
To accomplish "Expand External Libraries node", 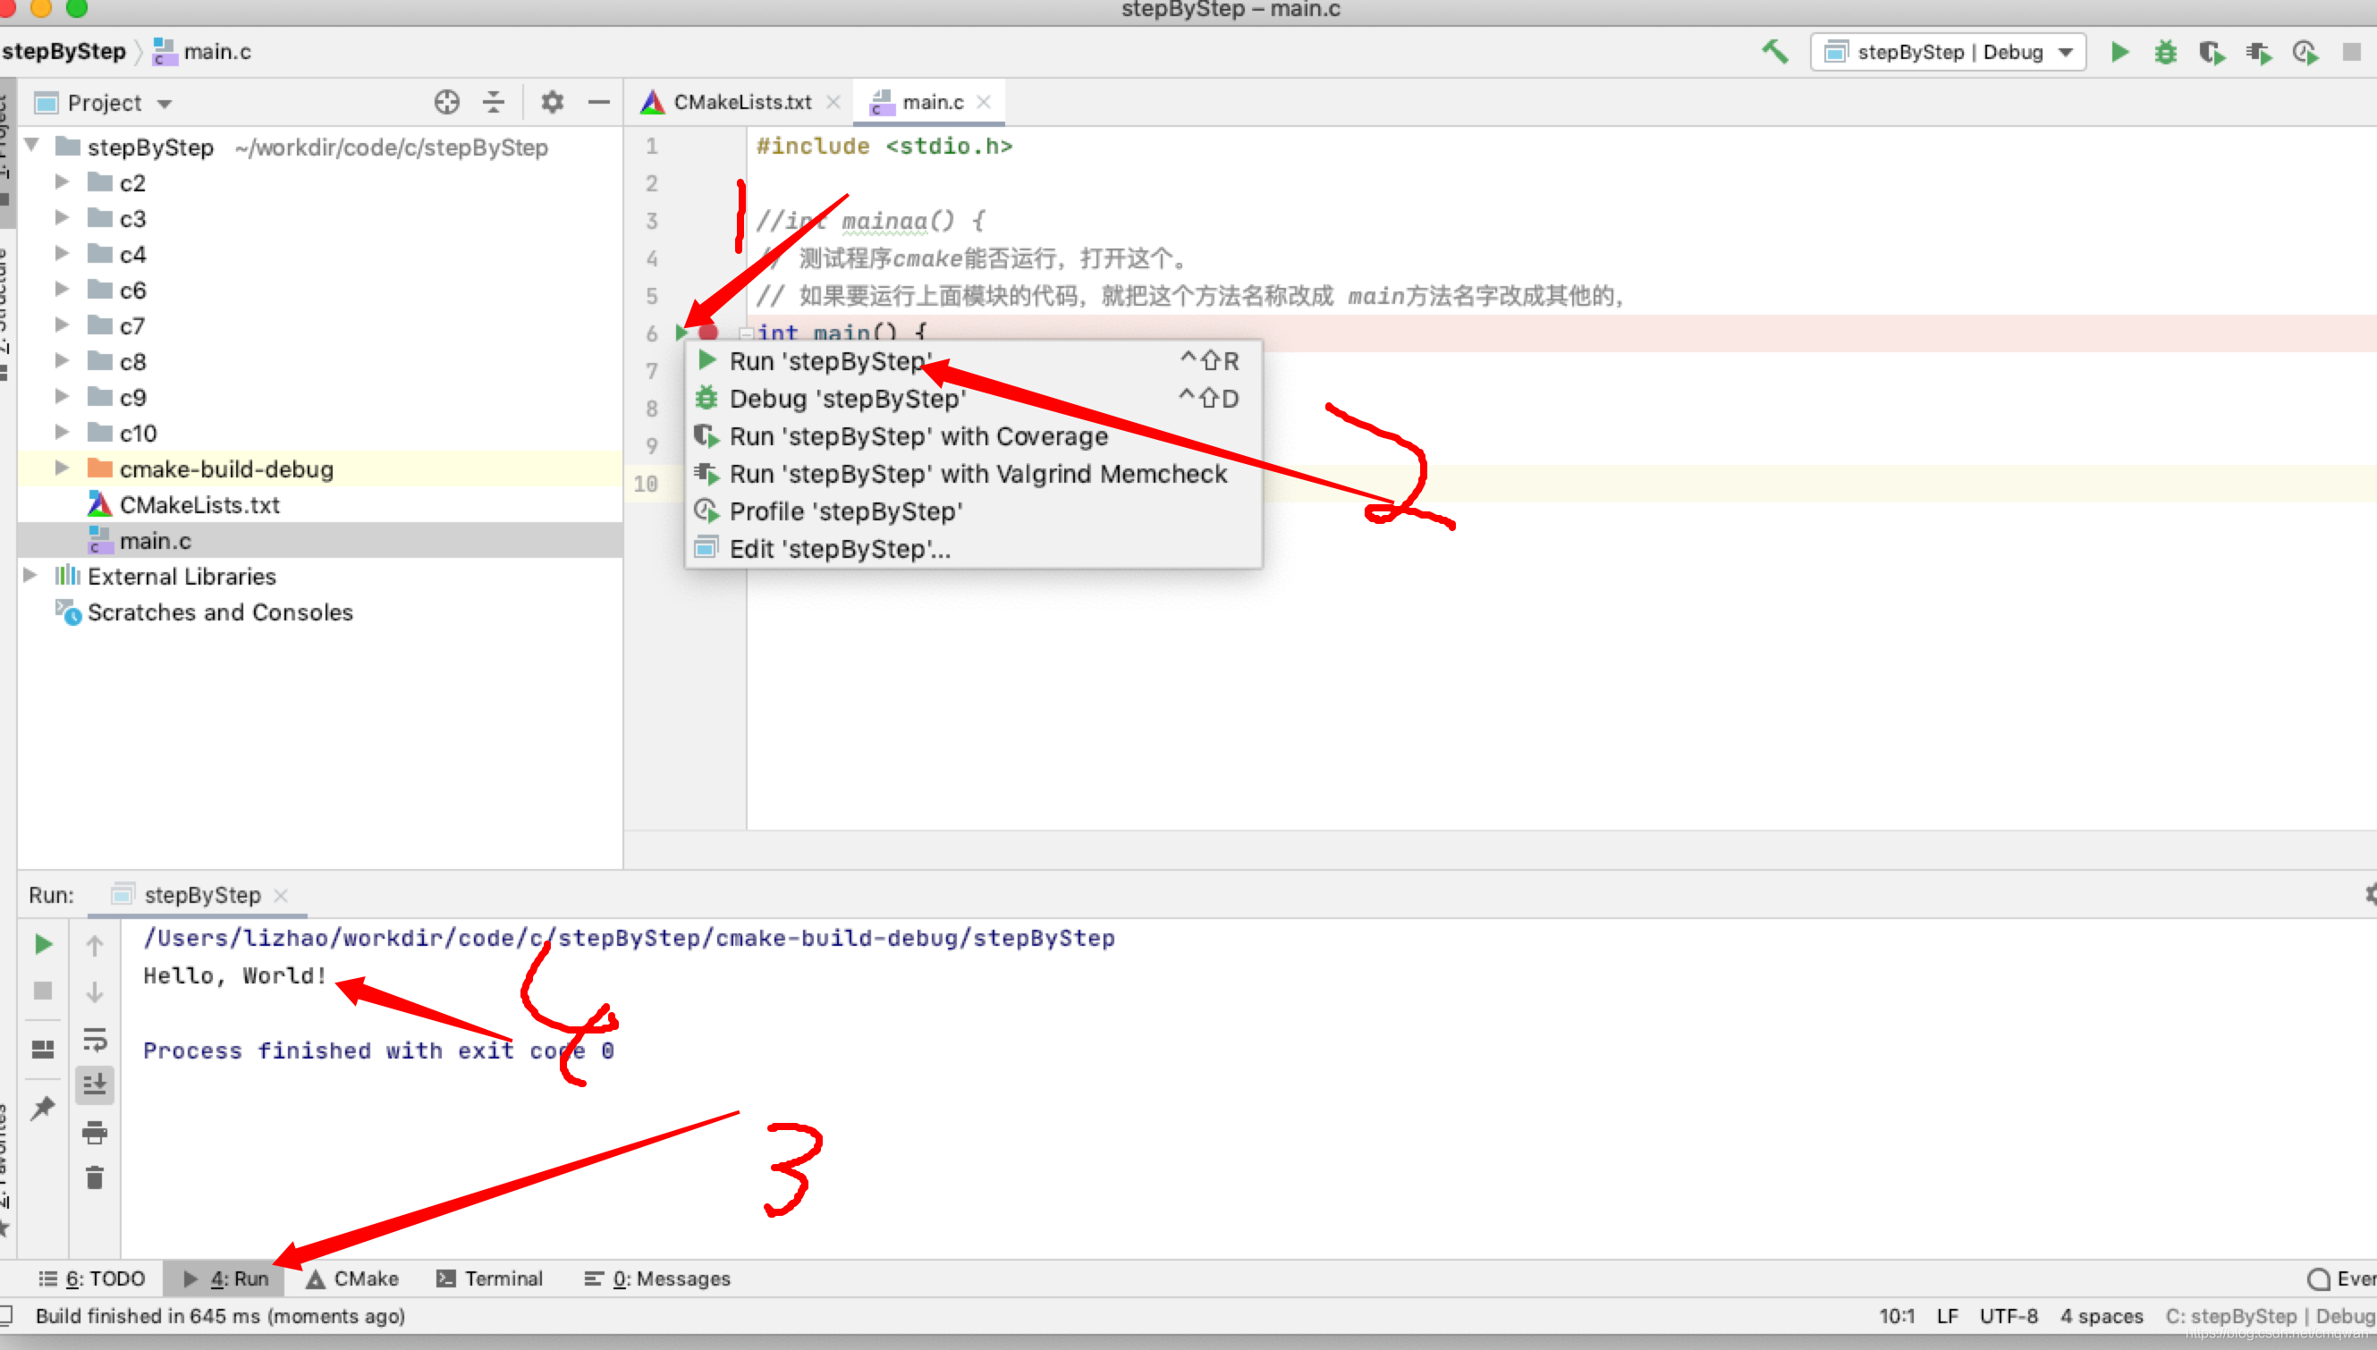I will (30, 576).
